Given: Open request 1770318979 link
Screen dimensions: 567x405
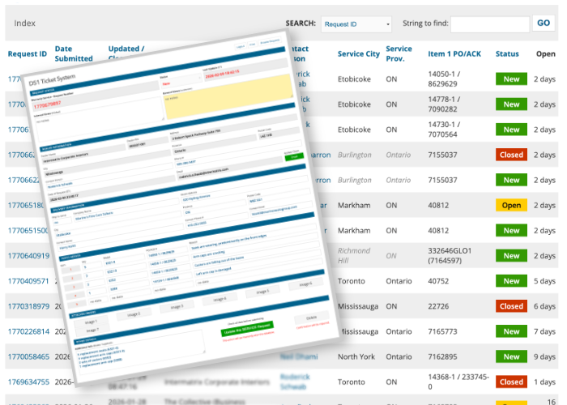Looking at the screenshot, I should click(28, 307).
